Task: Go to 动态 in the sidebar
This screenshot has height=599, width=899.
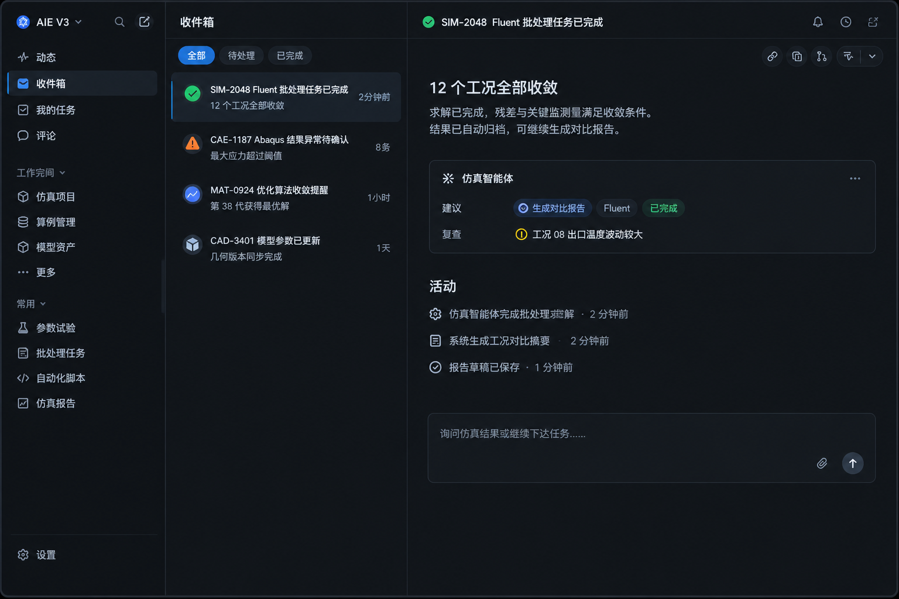Action: [x=83, y=57]
